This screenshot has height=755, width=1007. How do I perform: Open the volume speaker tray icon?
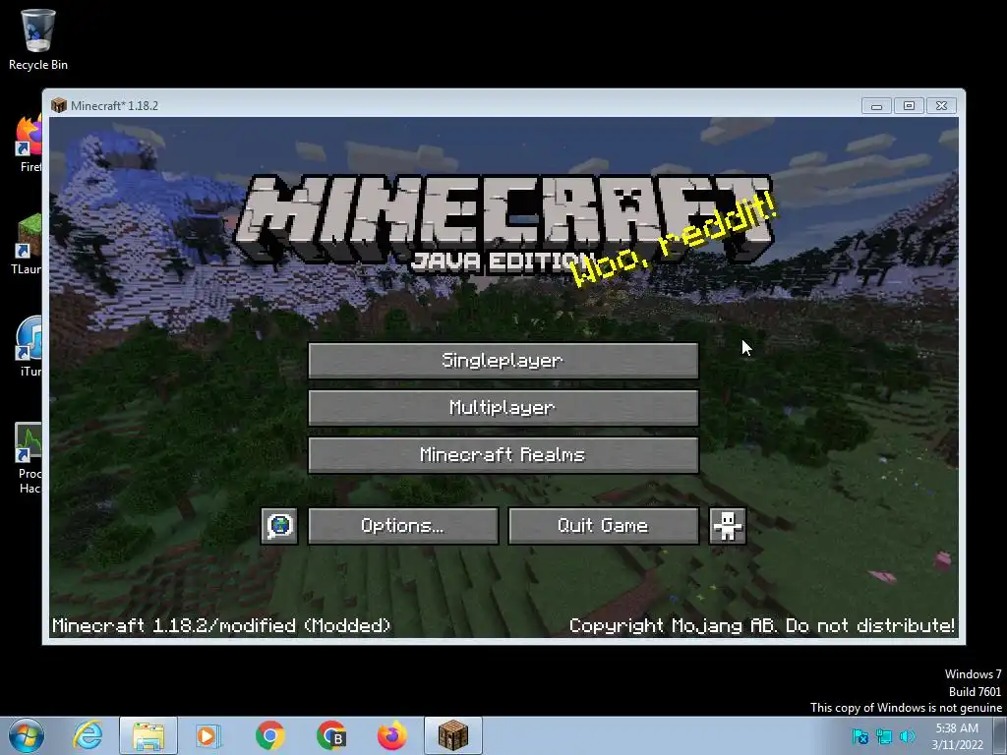(x=907, y=736)
